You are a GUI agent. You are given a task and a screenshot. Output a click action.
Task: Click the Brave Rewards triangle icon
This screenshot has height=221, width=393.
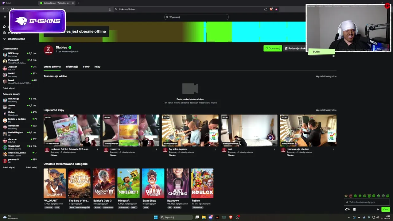click(276, 9)
